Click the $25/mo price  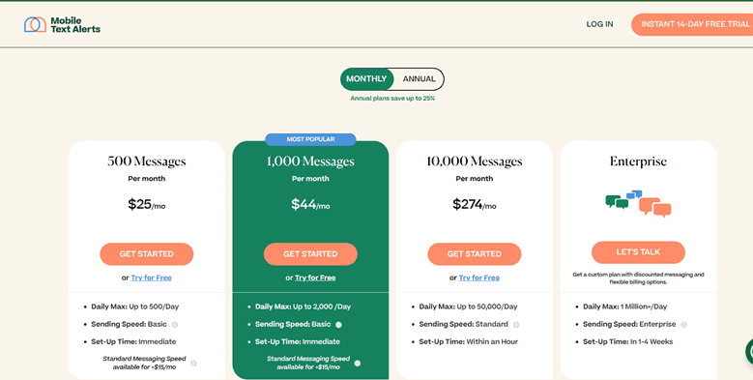tap(147, 205)
